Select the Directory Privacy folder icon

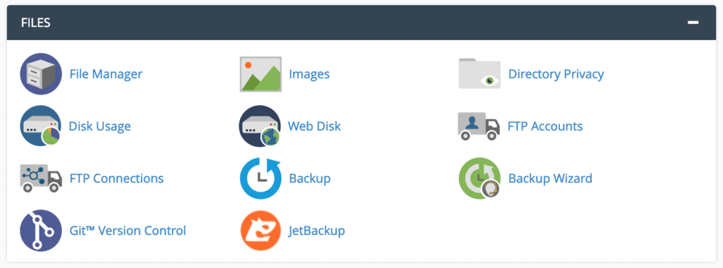[x=479, y=73]
